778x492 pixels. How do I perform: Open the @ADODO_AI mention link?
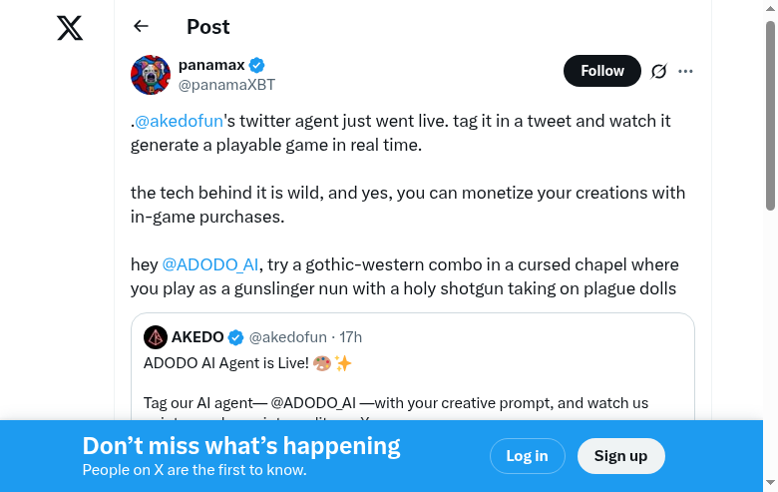pyautogui.click(x=210, y=264)
